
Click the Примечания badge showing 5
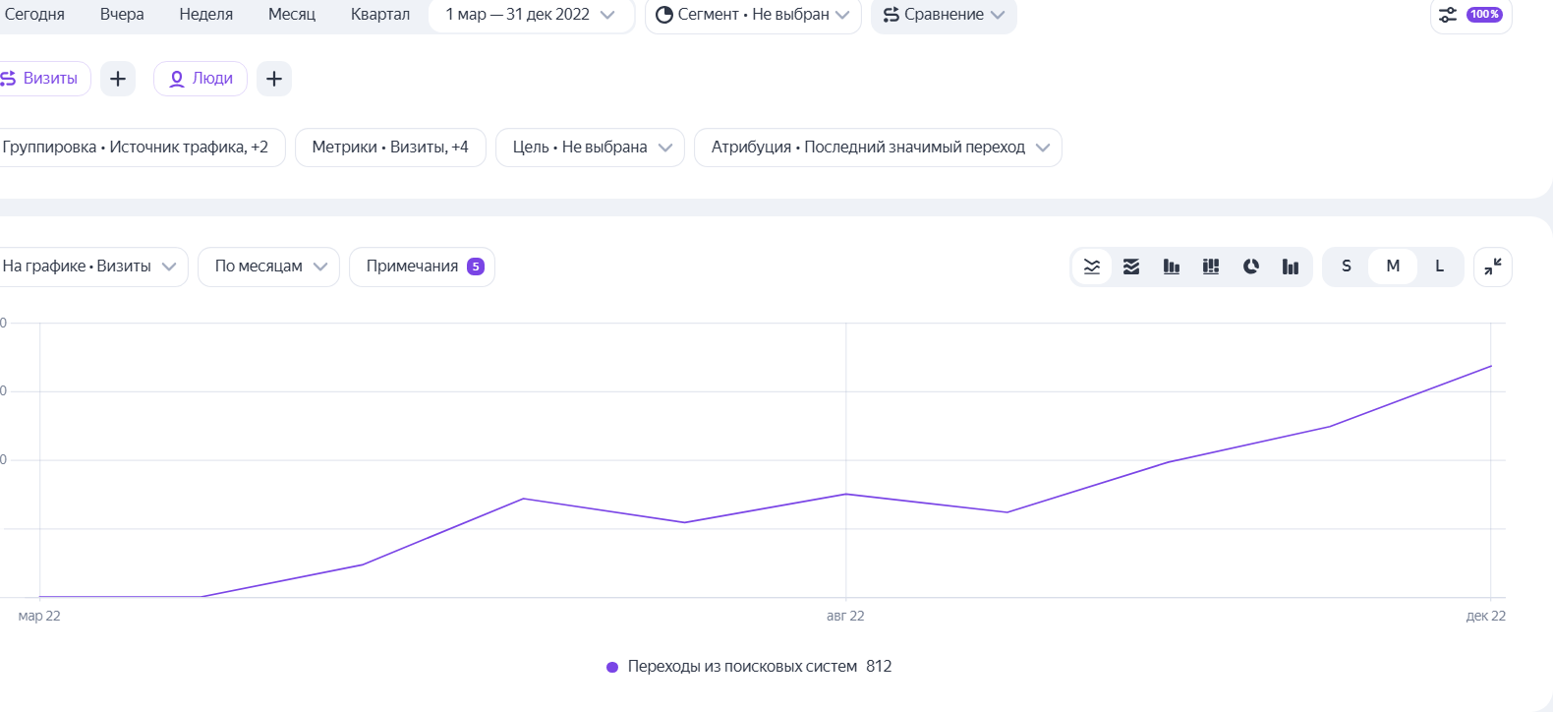click(476, 267)
